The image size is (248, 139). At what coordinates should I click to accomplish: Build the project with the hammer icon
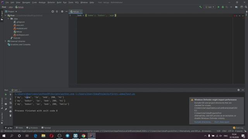(200, 7)
